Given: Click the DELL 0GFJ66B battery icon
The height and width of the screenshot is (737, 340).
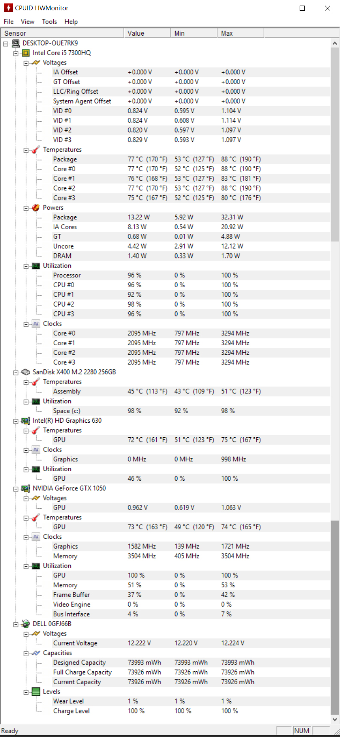Looking at the screenshot, I should coord(26,624).
